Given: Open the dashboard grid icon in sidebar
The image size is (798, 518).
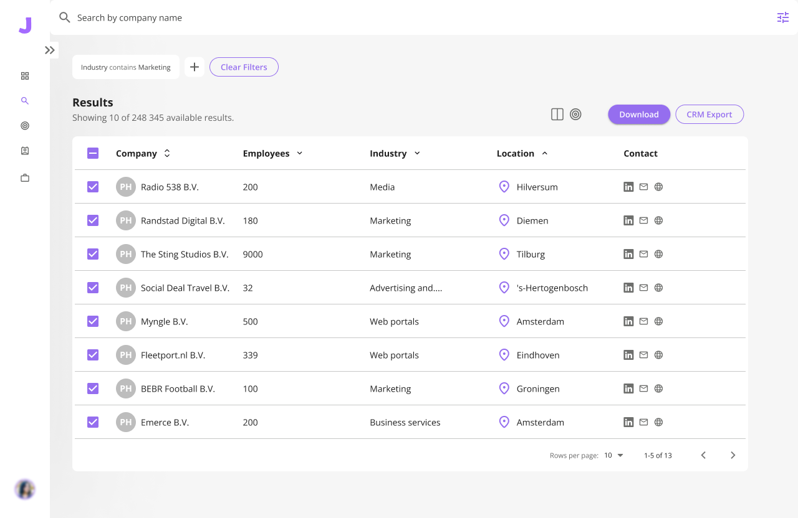Looking at the screenshot, I should tap(25, 75).
